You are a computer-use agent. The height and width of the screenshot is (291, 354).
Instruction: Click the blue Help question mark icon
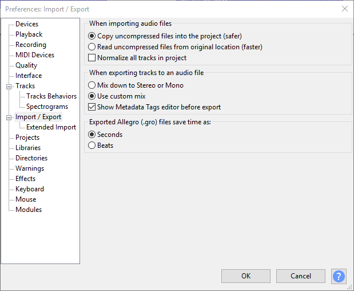point(339,276)
